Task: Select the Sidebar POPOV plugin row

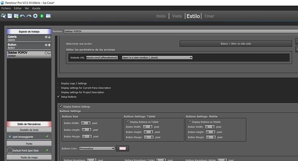Action: pos(29,54)
